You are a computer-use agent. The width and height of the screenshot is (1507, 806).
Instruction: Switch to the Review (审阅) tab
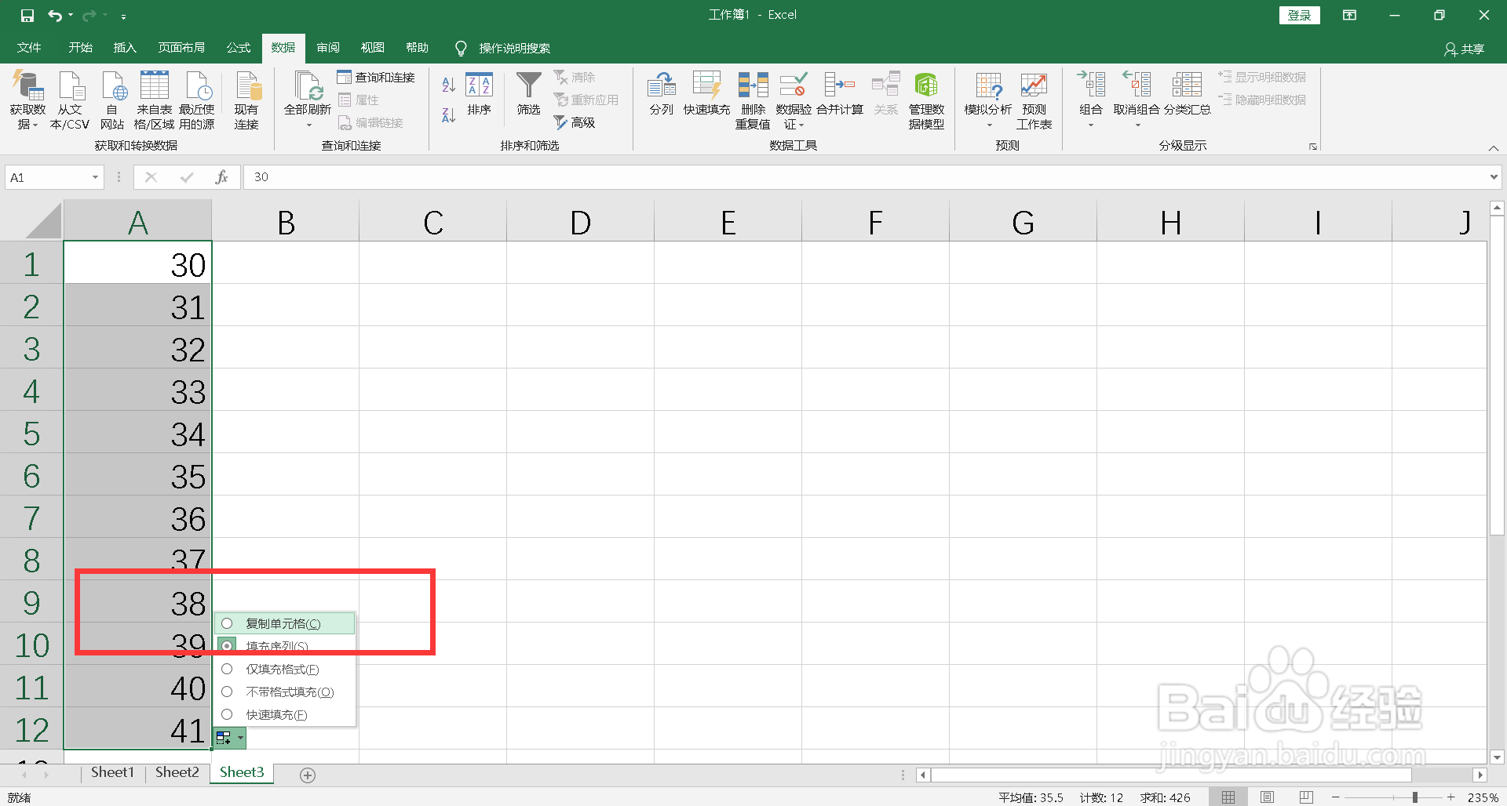[x=328, y=48]
